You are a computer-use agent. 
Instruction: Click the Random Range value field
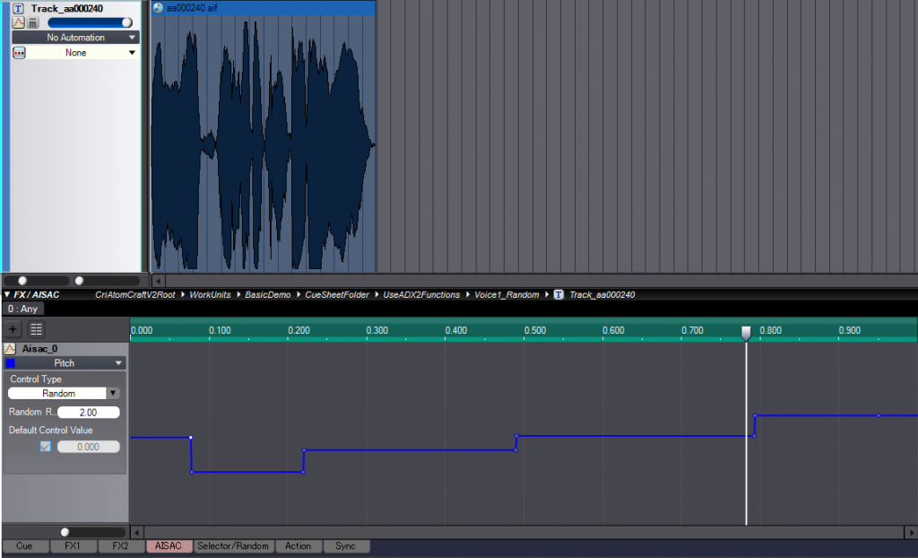[89, 413]
